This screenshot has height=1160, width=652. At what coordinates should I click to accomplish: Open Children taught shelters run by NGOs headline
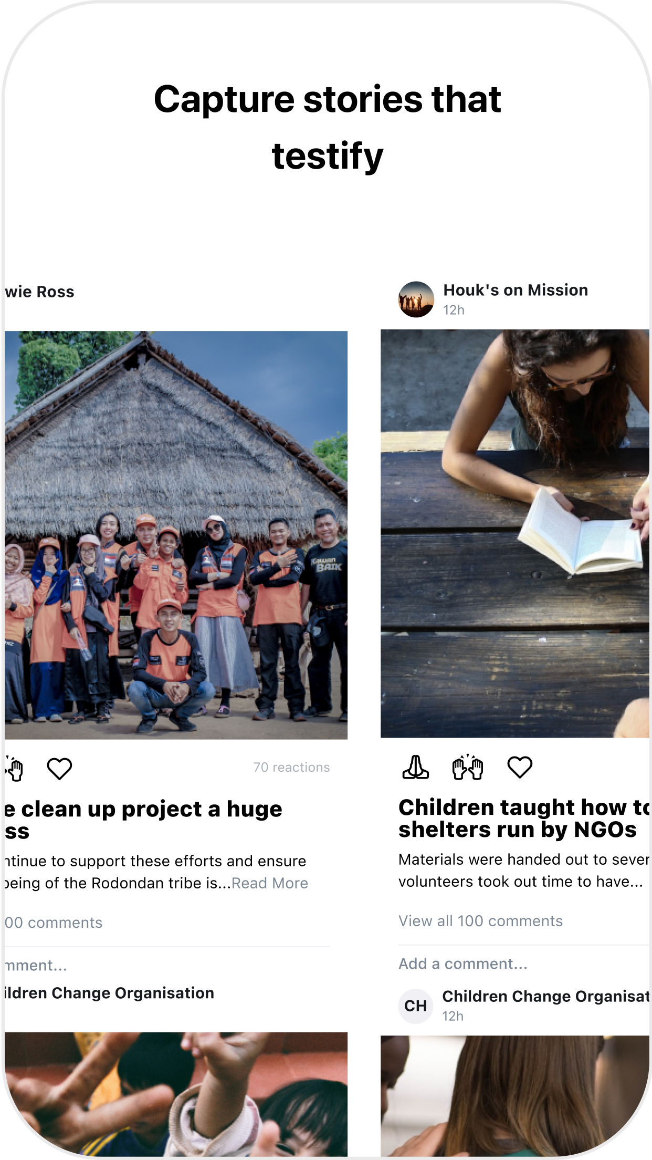[x=524, y=819]
